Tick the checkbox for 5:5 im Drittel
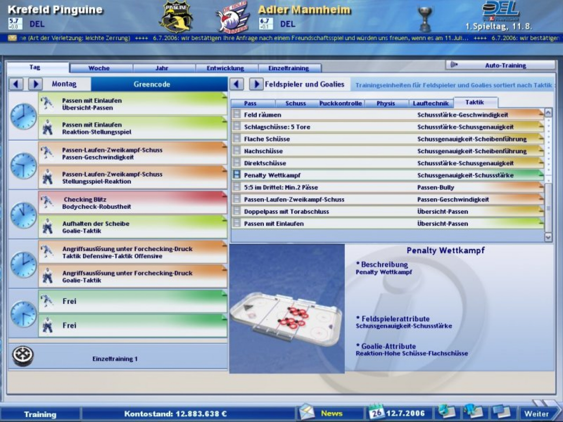563x422 pixels. (x=237, y=187)
